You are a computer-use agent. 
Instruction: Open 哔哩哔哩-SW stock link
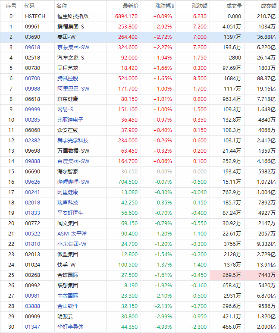tap(73, 182)
